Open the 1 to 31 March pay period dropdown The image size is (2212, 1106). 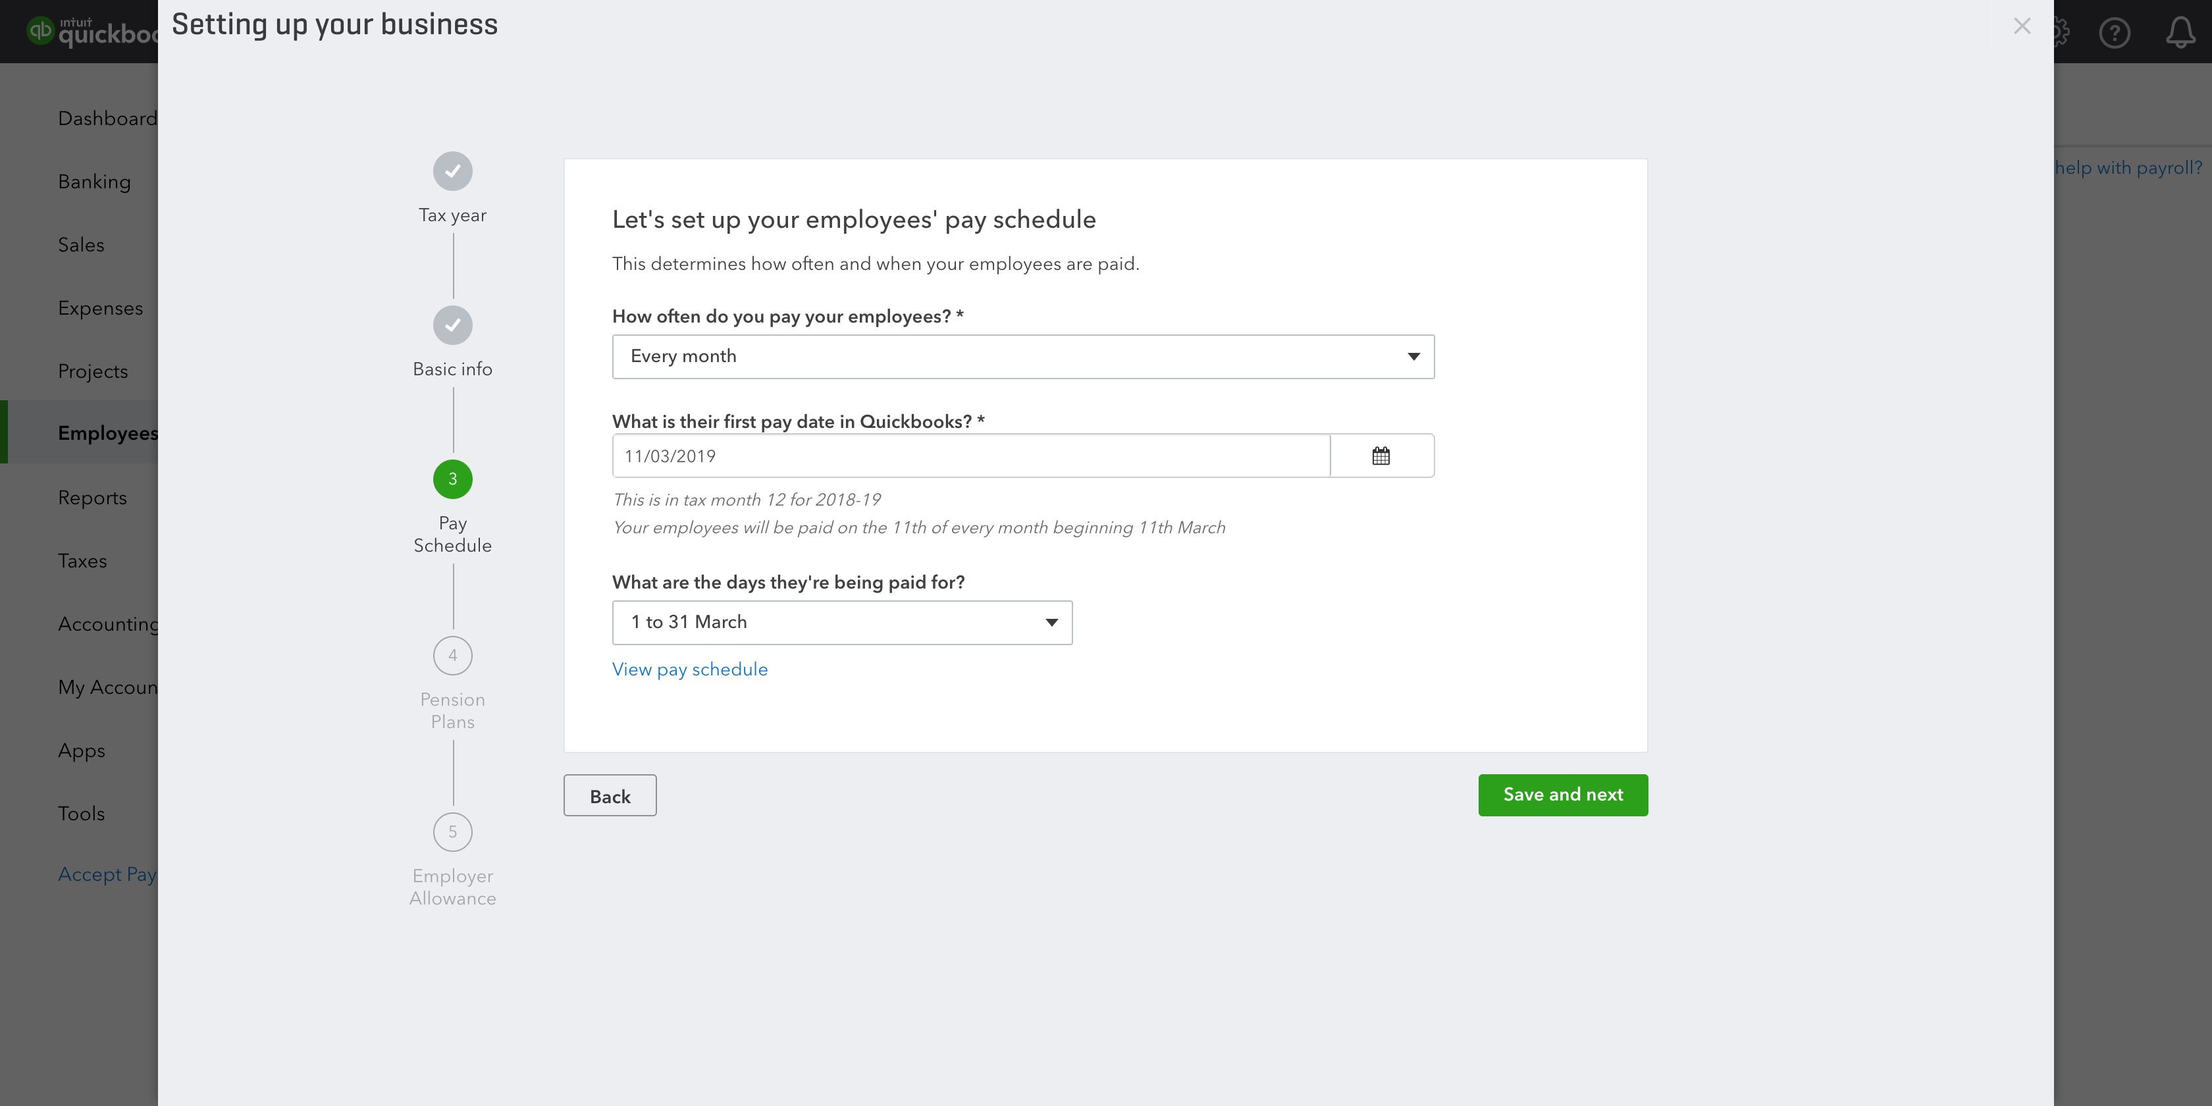tap(841, 623)
